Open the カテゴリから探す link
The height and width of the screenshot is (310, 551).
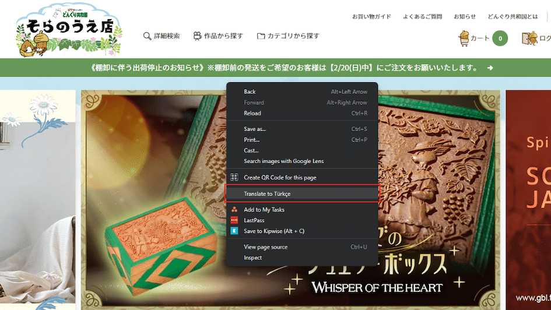pos(293,36)
